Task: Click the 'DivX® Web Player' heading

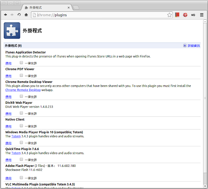Action: [19, 102]
